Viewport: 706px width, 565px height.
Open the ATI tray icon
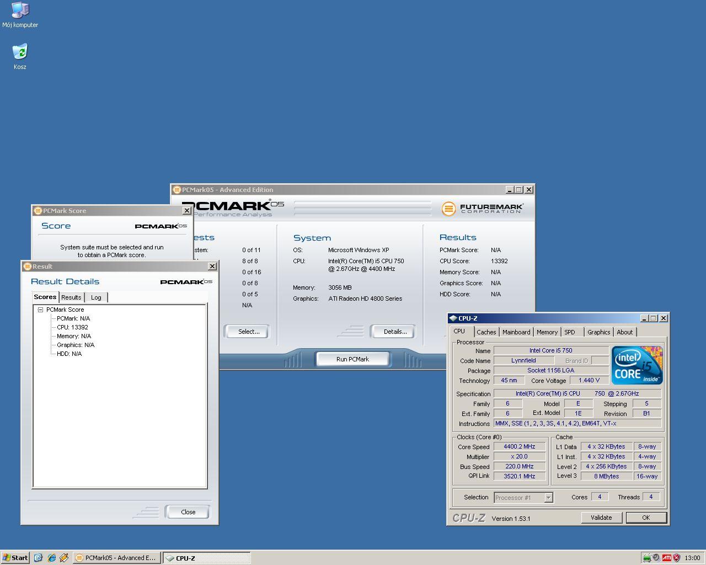[x=667, y=558]
